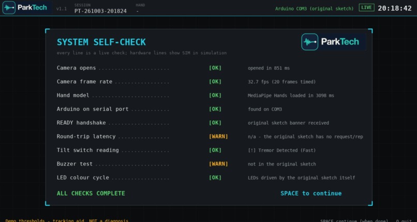
Task: Click the ALL CHECKS COMPLETE message
Action: 91,194
